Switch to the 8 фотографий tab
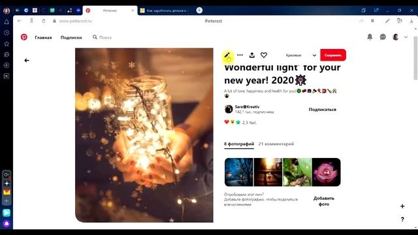The height and width of the screenshot is (235, 418). pos(239,144)
